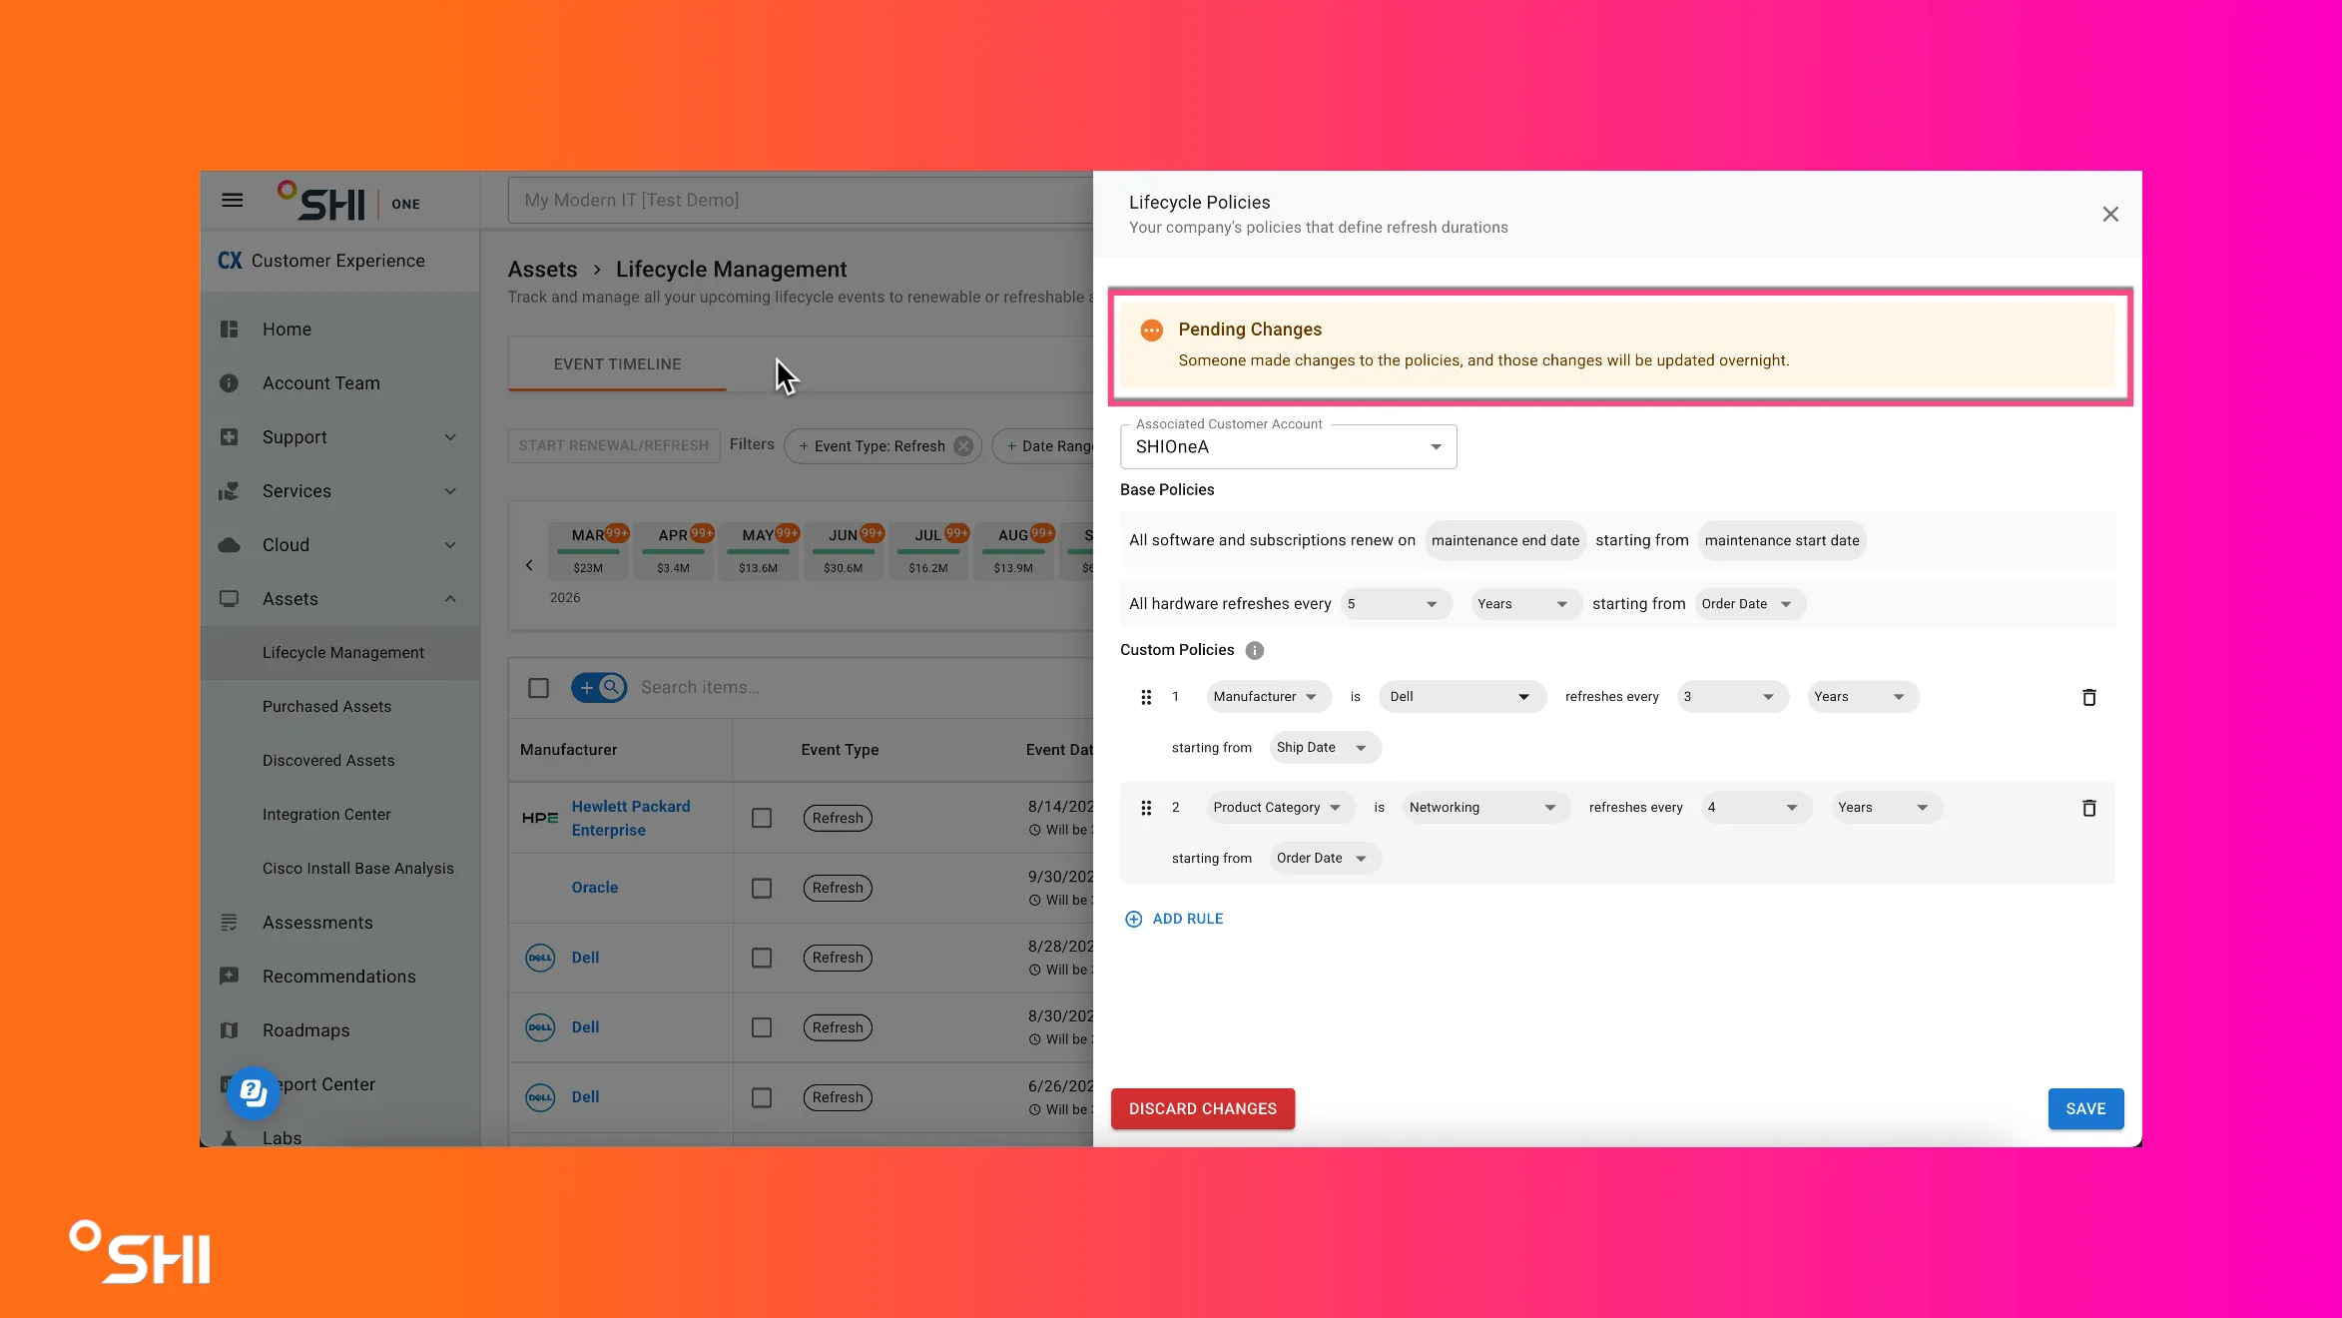
Task: Open Cisco Install Base Analysis
Action: coord(357,869)
